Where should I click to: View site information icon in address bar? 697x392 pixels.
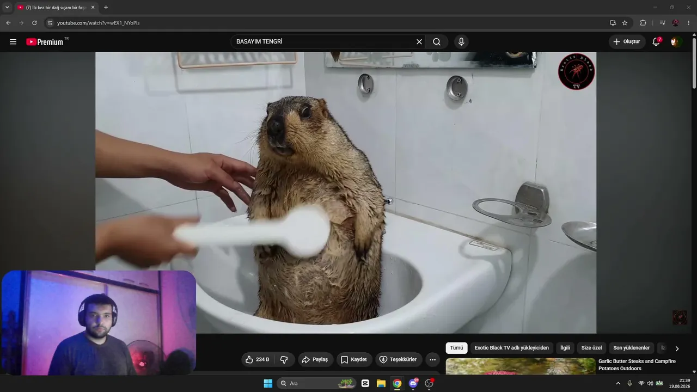50,23
